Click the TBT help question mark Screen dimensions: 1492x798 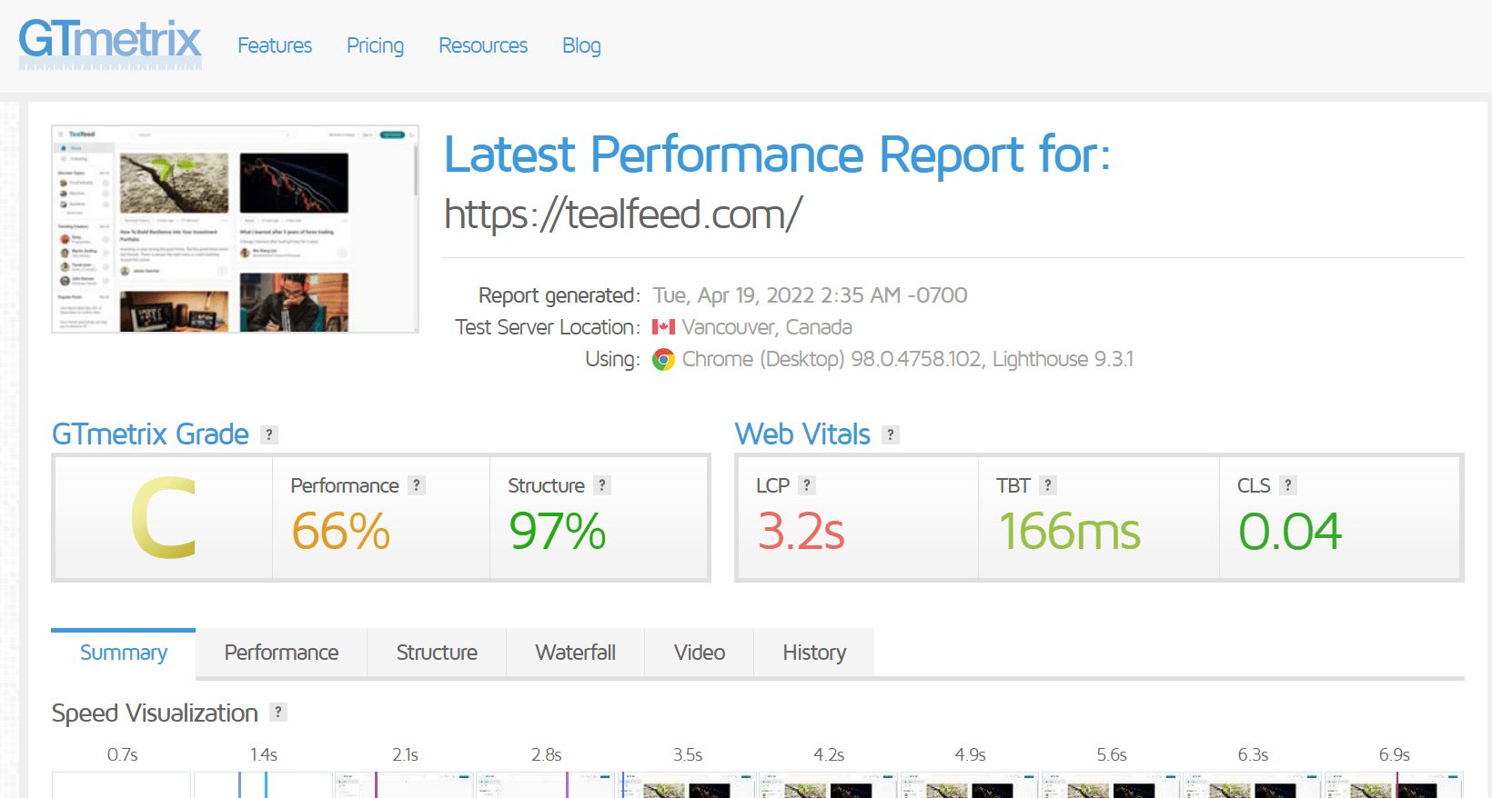click(1048, 485)
